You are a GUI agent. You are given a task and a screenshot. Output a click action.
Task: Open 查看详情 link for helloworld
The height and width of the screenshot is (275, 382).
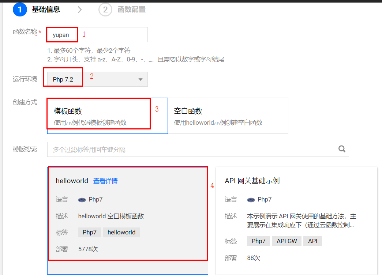pos(105,181)
